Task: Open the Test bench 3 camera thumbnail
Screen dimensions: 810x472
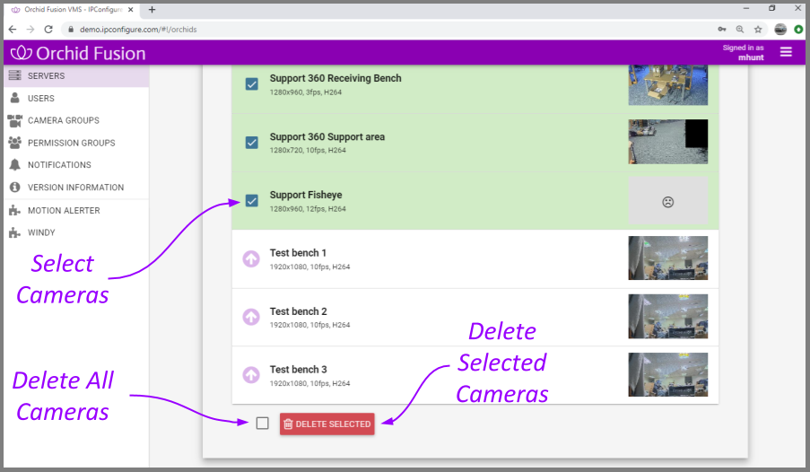Action: click(668, 374)
